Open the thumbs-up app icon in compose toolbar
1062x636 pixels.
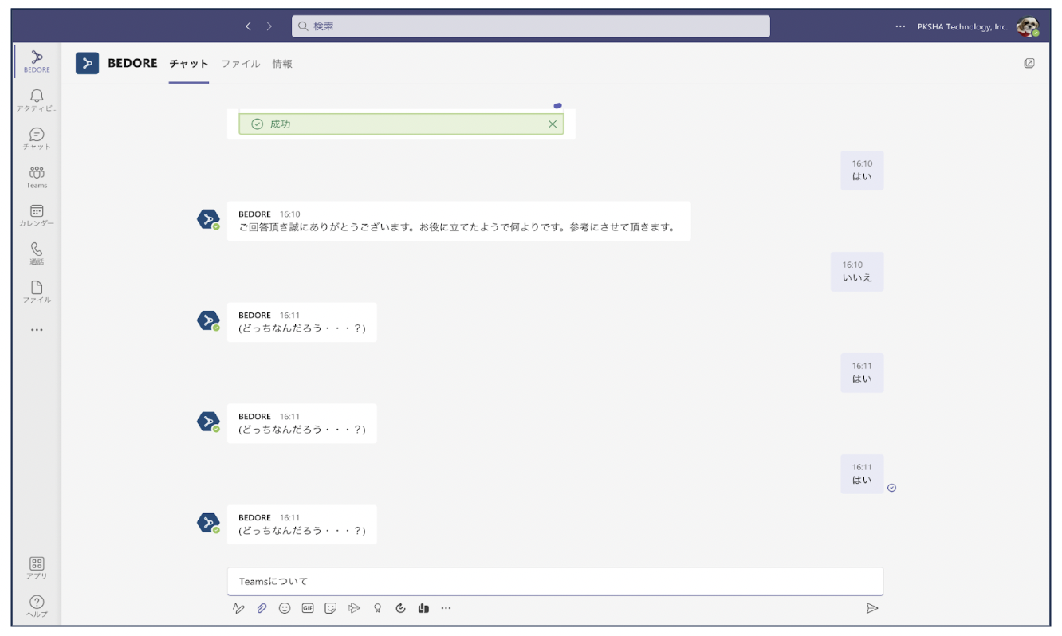[x=423, y=608]
